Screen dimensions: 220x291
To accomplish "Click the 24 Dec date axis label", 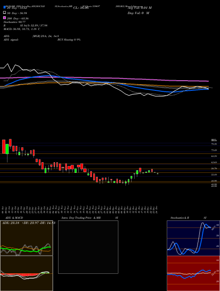I will point(157,209).
